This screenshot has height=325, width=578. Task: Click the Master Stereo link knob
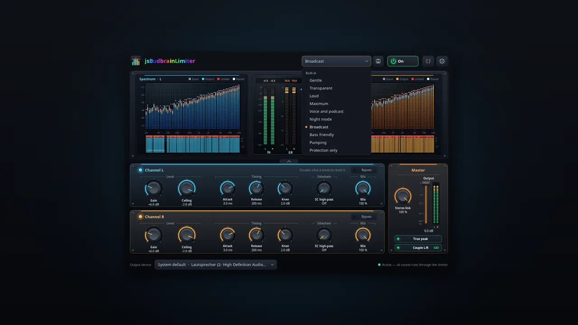[x=403, y=196]
